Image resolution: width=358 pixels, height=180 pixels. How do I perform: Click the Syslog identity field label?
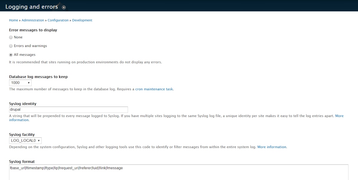click(23, 104)
